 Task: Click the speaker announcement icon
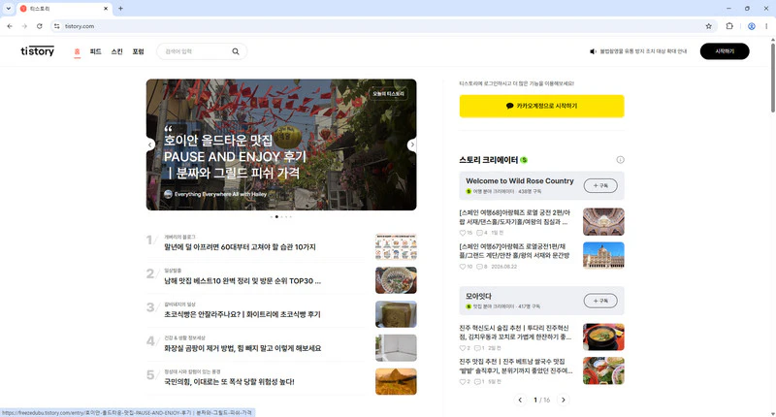pyautogui.click(x=593, y=51)
